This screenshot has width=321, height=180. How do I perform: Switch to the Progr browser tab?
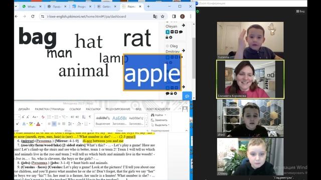(81, 6)
